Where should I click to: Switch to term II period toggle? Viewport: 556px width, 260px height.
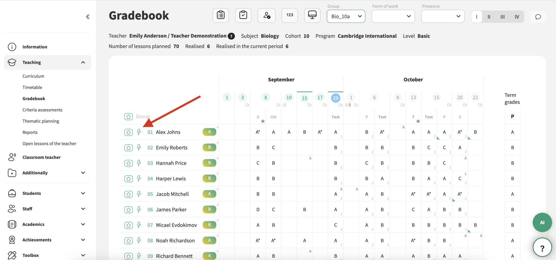489,17
